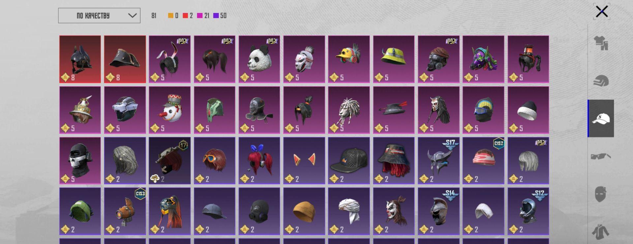Select the yellow bucket hat item
Viewport: 633px width, 244px height.
[394, 59]
